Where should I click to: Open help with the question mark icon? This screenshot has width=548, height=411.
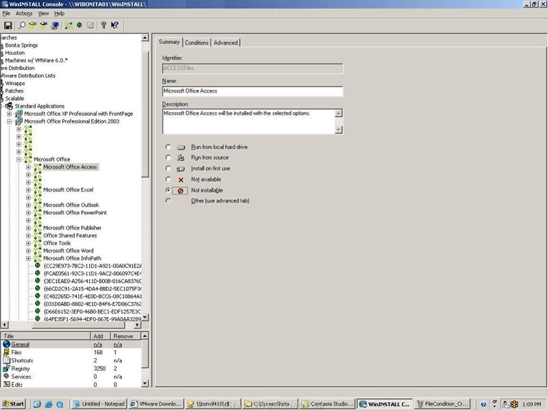point(104,25)
